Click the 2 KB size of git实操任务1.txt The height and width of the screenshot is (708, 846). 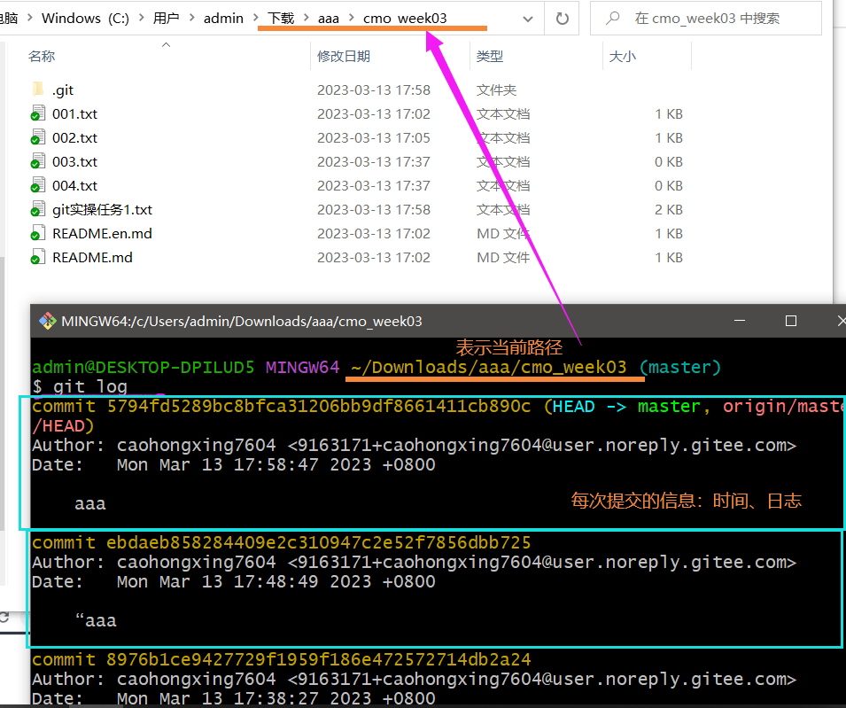(669, 209)
